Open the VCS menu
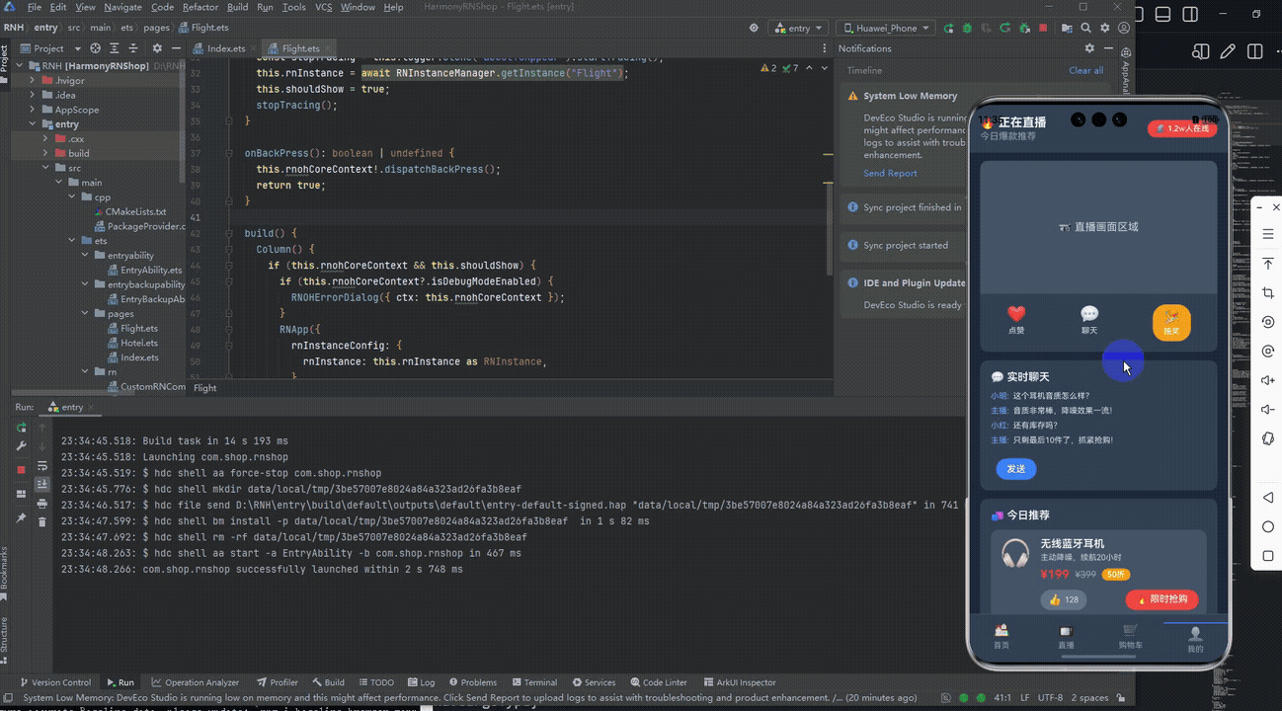Viewport: 1282px width, 711px height. click(x=324, y=7)
